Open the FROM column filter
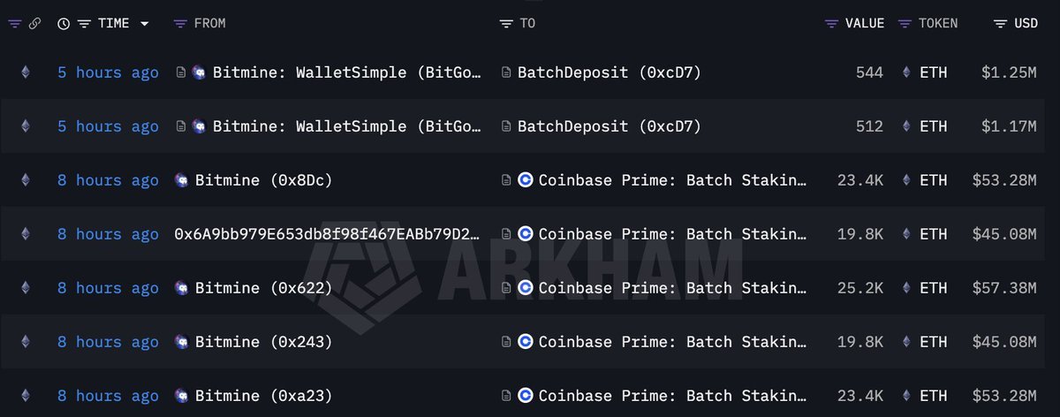 tap(180, 24)
